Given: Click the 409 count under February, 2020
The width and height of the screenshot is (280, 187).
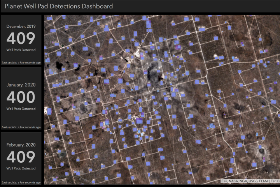Looking at the screenshot, I should (x=21, y=157).
